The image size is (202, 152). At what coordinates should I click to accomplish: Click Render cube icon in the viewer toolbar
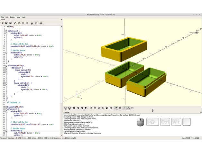click(69, 108)
